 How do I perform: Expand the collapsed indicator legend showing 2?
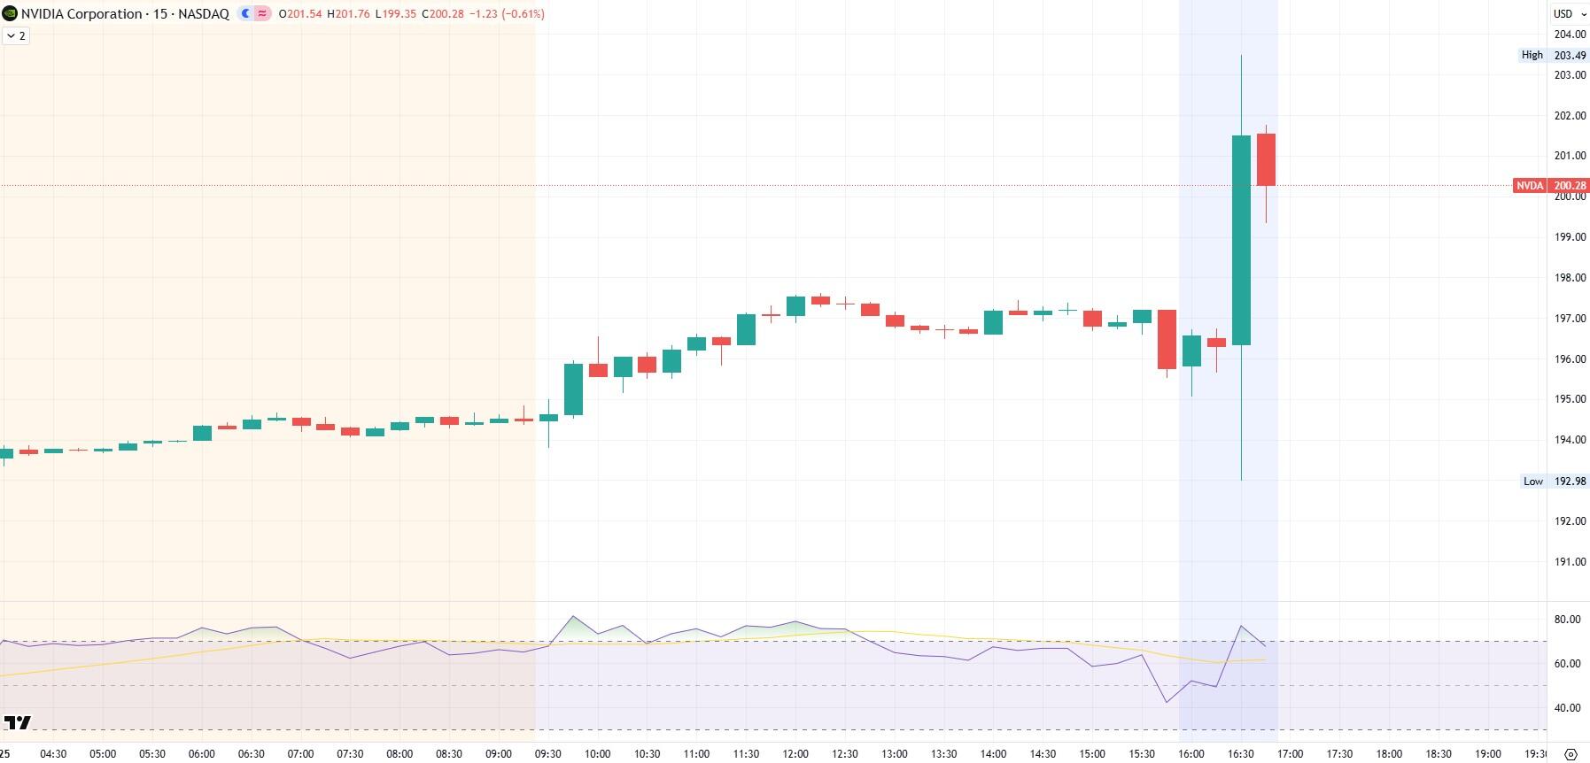(16, 35)
